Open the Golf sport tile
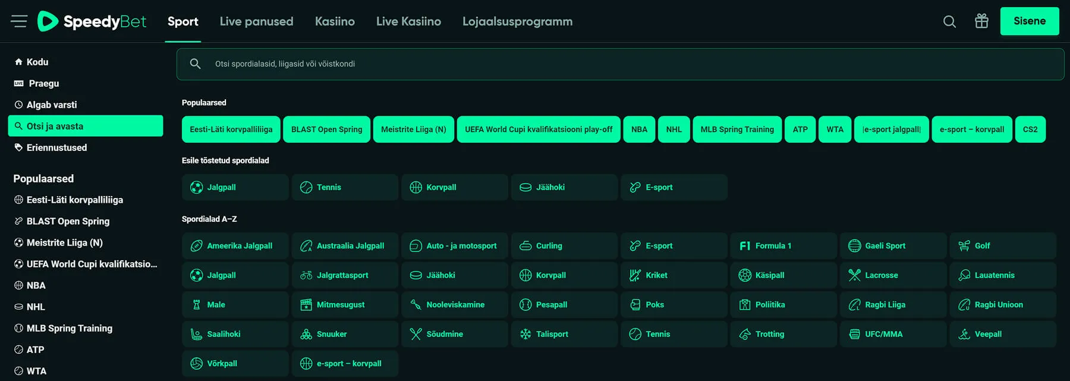The image size is (1070, 381). [x=1002, y=245]
